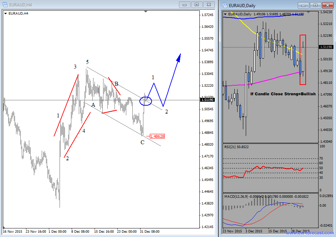Viewport: 336px width, 237px height.
Task: Open the www.ew-forecast.com watermark link
Action: (309, 233)
